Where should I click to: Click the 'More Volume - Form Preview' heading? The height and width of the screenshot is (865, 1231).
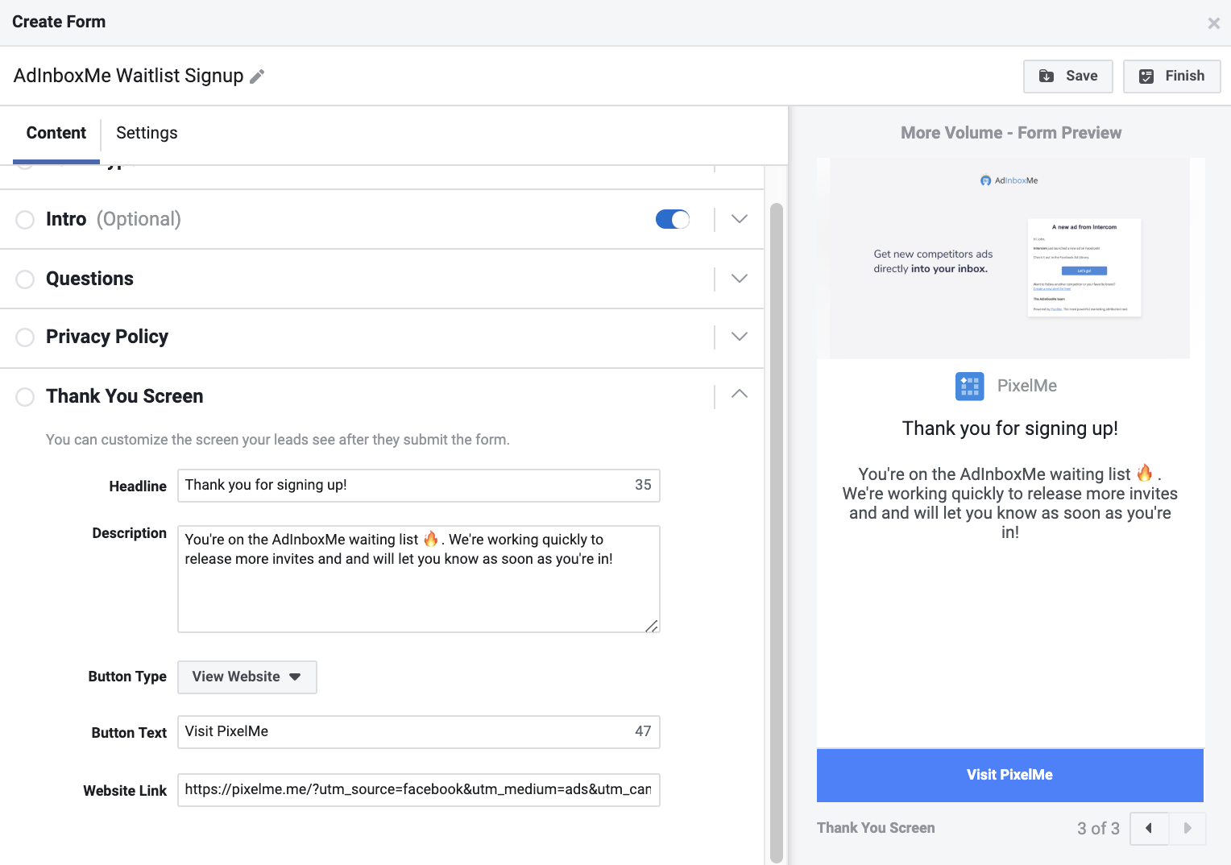1011,133
